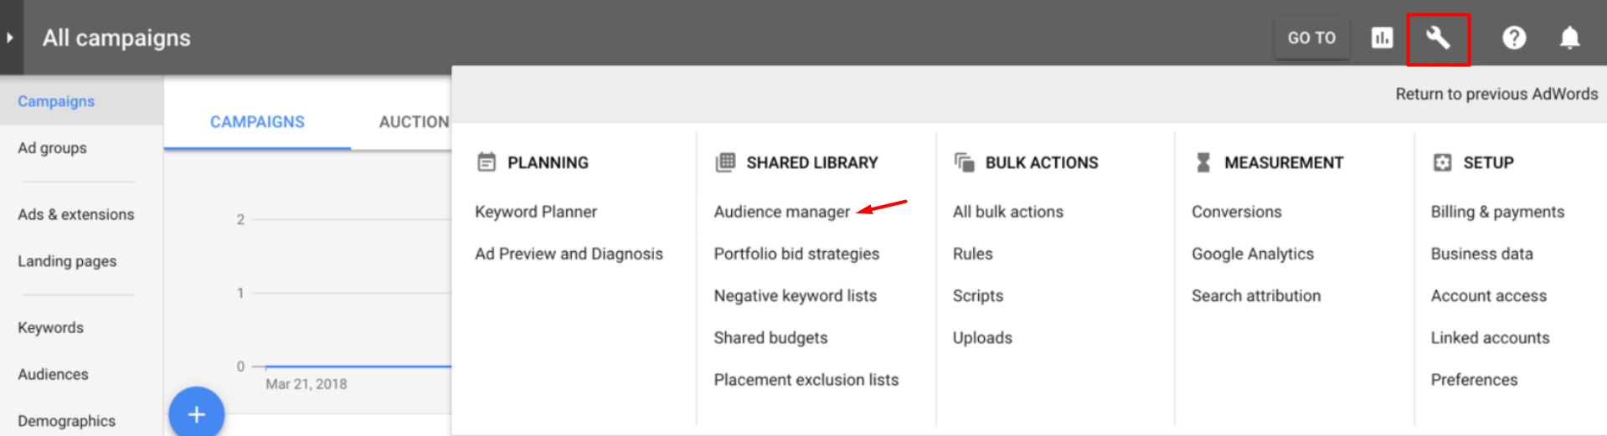The height and width of the screenshot is (436, 1607).
Task: Click the blue plus create button
Action: pos(197,413)
